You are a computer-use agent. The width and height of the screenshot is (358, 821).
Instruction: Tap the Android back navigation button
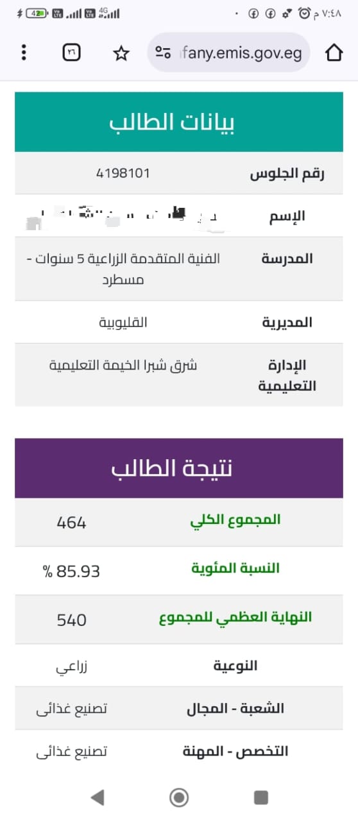point(97,797)
